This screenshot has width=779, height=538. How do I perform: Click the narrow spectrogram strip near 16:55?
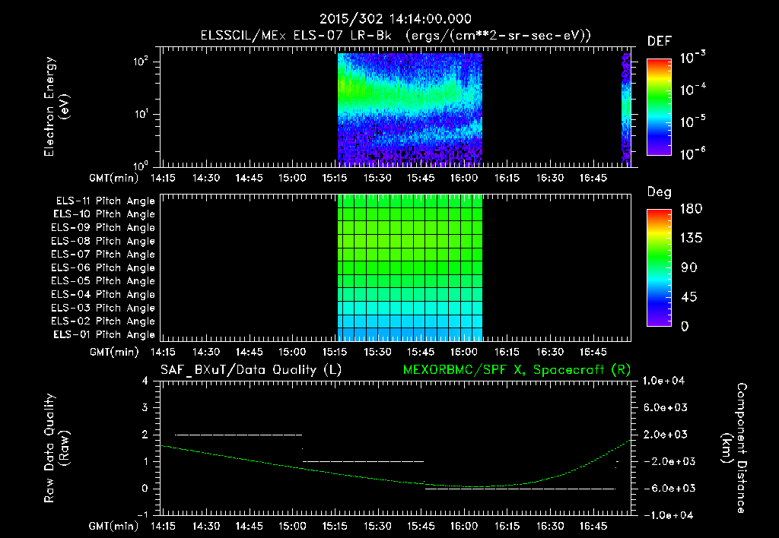pyautogui.click(x=626, y=109)
